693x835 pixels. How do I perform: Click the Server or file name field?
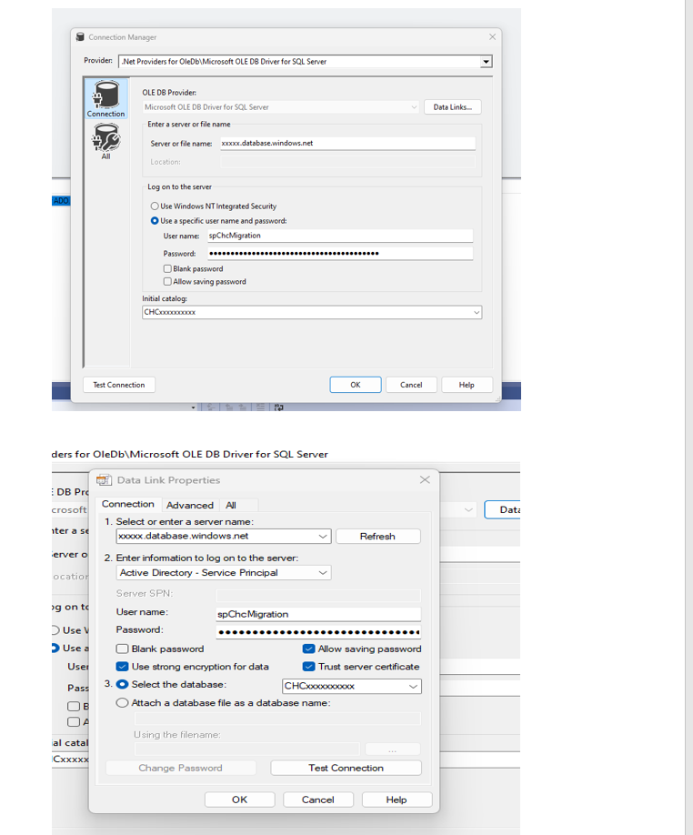pyautogui.click(x=347, y=143)
